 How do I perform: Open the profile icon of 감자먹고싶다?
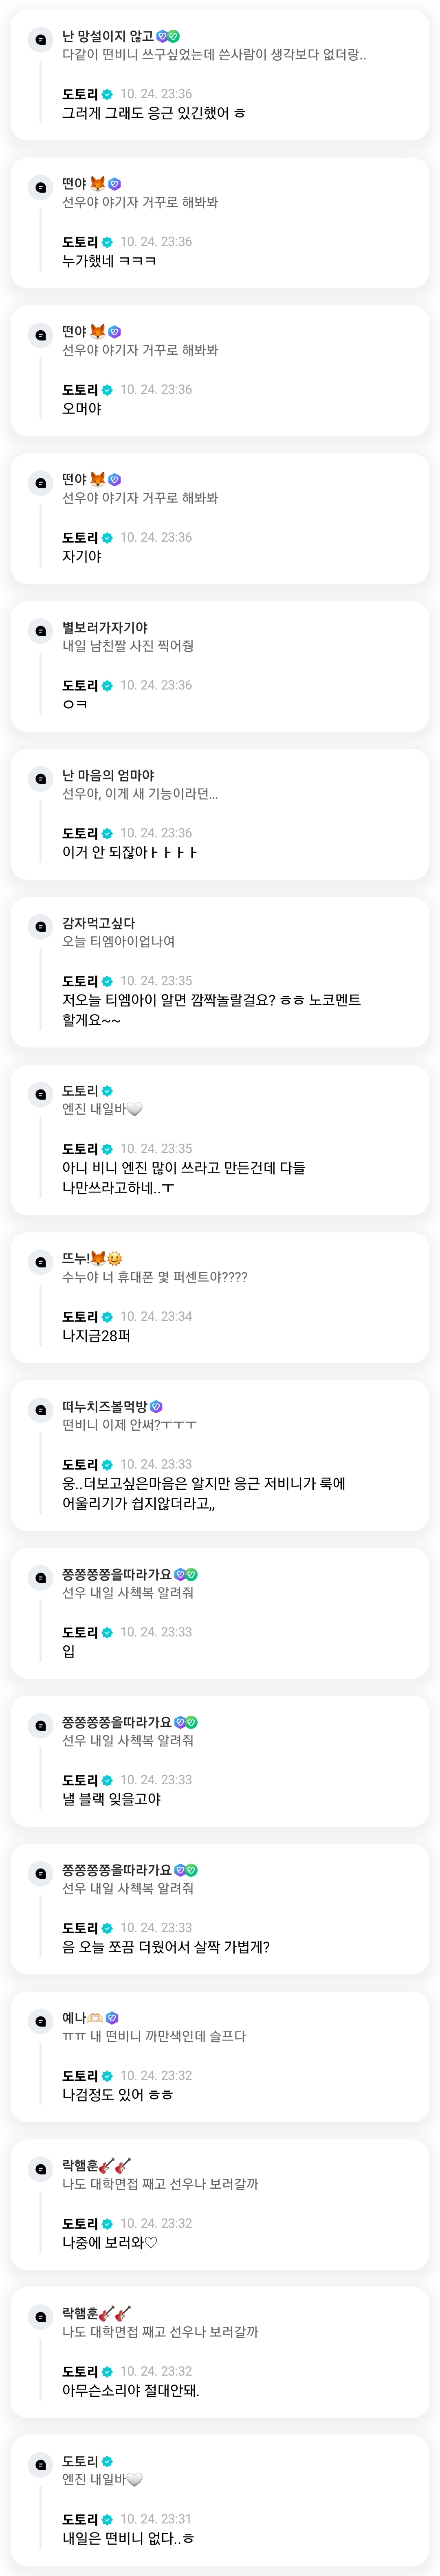point(40,927)
